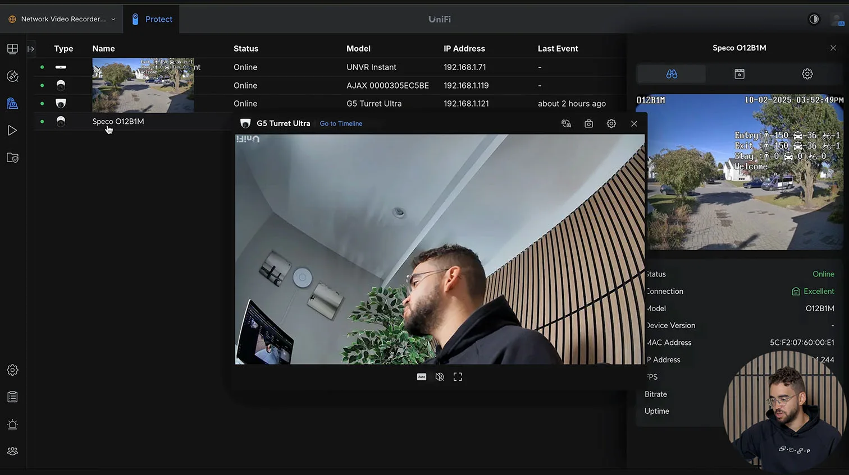Expand the Network Video Recorder dropdown

113,19
